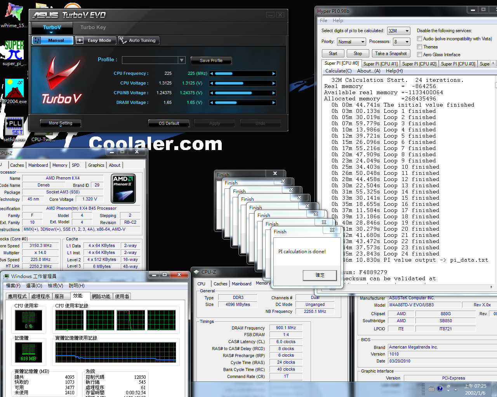Increase DRAM Voltage with right arrow
The image size is (497, 397).
(x=274, y=103)
